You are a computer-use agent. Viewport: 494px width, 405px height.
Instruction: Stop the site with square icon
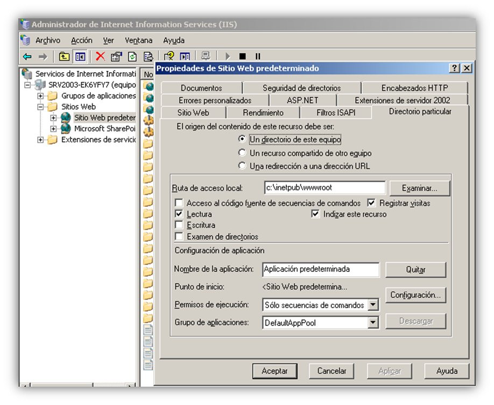click(x=242, y=57)
